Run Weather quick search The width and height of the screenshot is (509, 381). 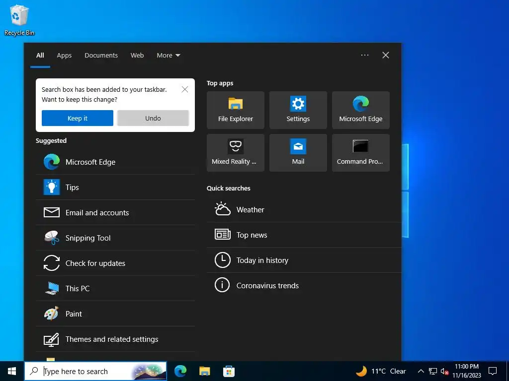(304, 210)
